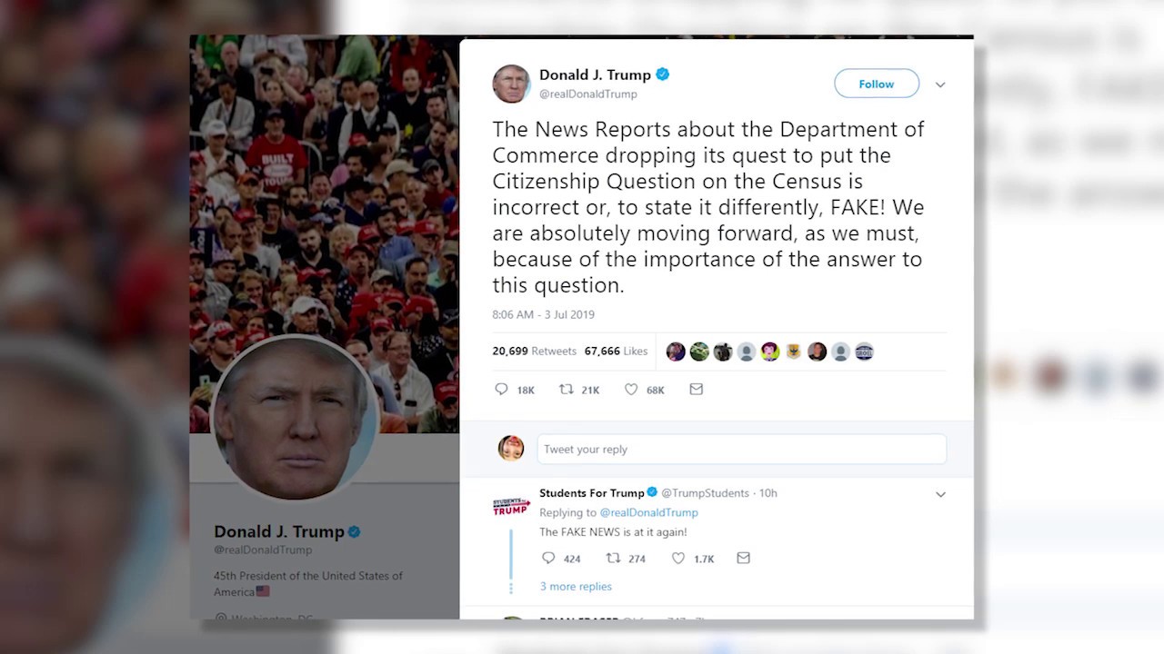
Task: Click the 'Tweet your reply' field
Action: tap(741, 449)
